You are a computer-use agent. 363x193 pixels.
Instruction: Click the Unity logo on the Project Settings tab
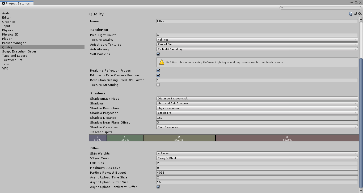point(3,3)
